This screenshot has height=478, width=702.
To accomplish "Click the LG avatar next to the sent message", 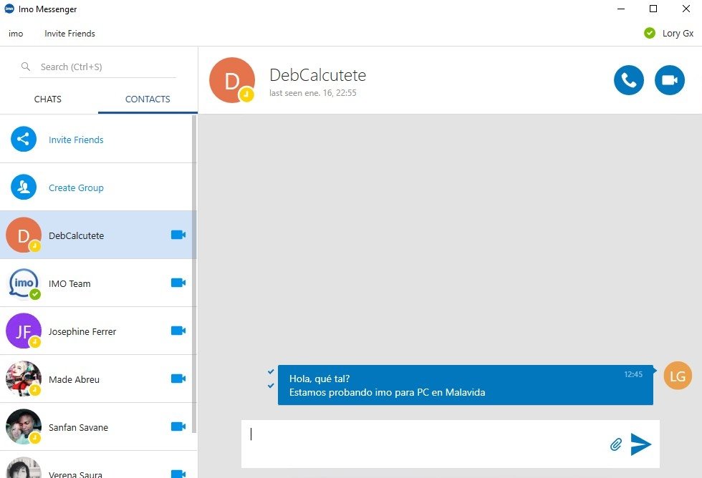I will (x=678, y=376).
